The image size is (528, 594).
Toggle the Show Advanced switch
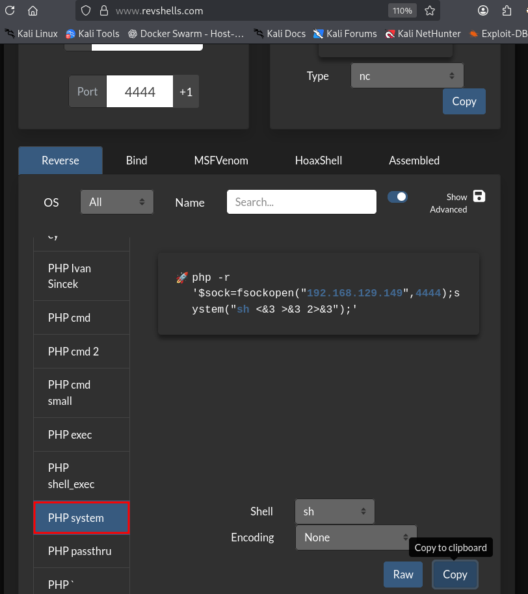397,197
